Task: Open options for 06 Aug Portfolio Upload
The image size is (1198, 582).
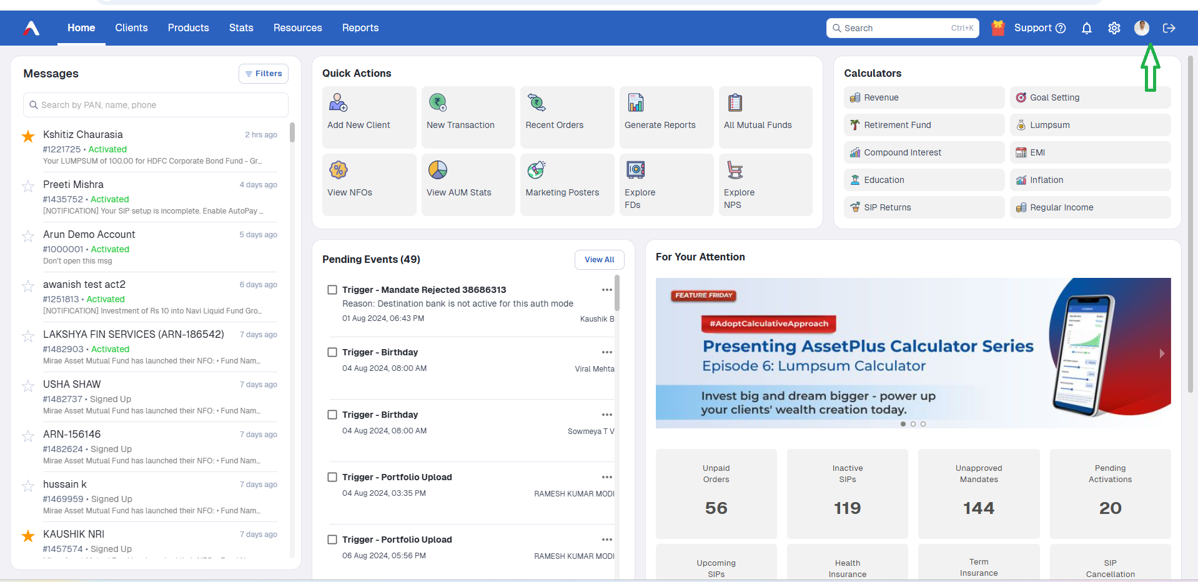Action: [x=607, y=540]
